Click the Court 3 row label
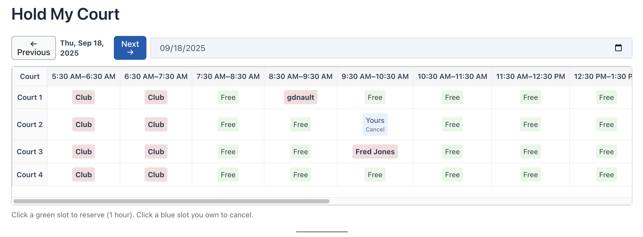Viewport: 643px width, 237px height. 29,152
